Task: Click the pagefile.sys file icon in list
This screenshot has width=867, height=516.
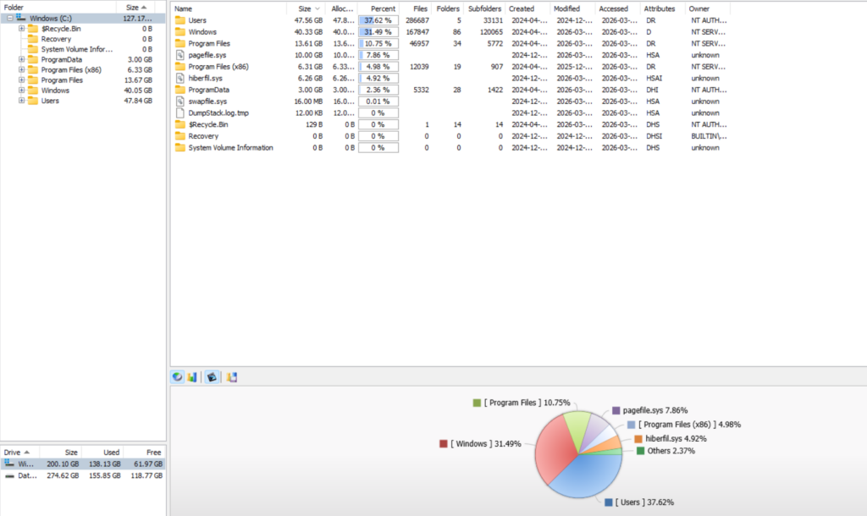Action: tap(179, 55)
